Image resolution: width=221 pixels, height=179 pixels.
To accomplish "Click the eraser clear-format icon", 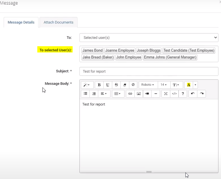I will tap(125, 85).
